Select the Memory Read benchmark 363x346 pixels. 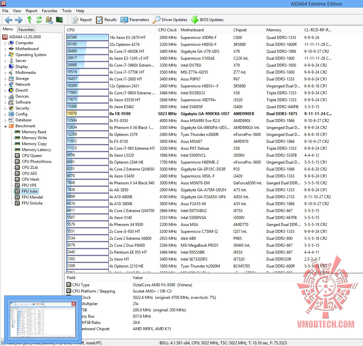[x=30, y=132]
